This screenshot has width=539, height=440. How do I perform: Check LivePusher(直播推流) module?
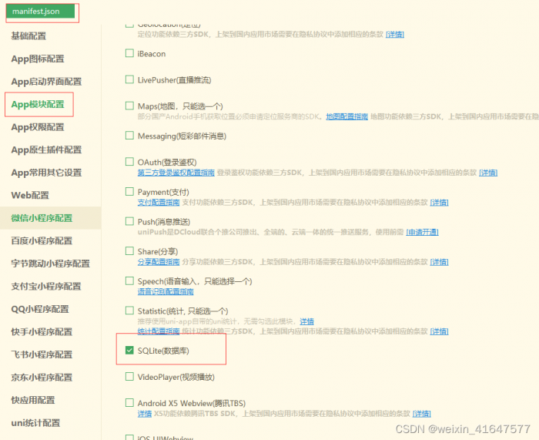pos(129,79)
